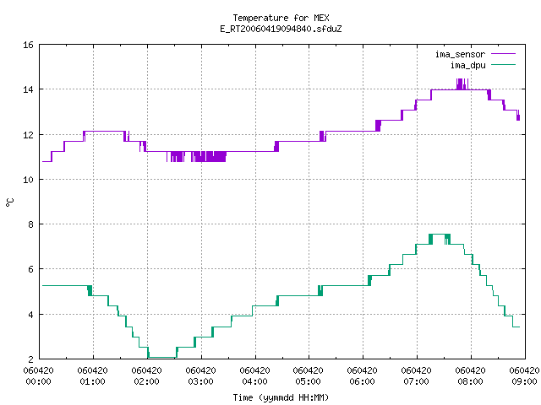Click the x-axis time label '06:00'
Screen dimensions: 541x405
pos(363,381)
